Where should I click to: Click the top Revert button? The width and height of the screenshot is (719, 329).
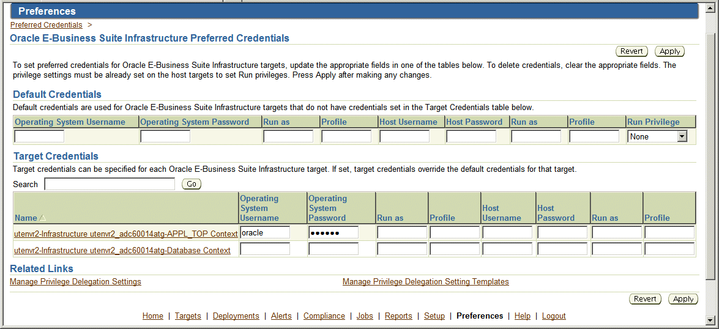point(631,51)
